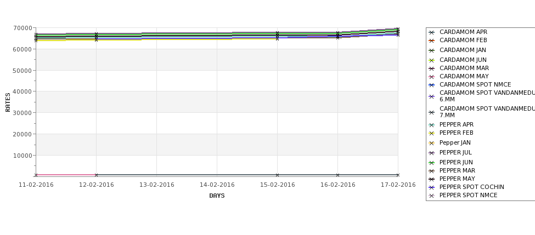Select the PEPPER APR legend label
The width and height of the screenshot is (535, 235).
[x=457, y=125]
